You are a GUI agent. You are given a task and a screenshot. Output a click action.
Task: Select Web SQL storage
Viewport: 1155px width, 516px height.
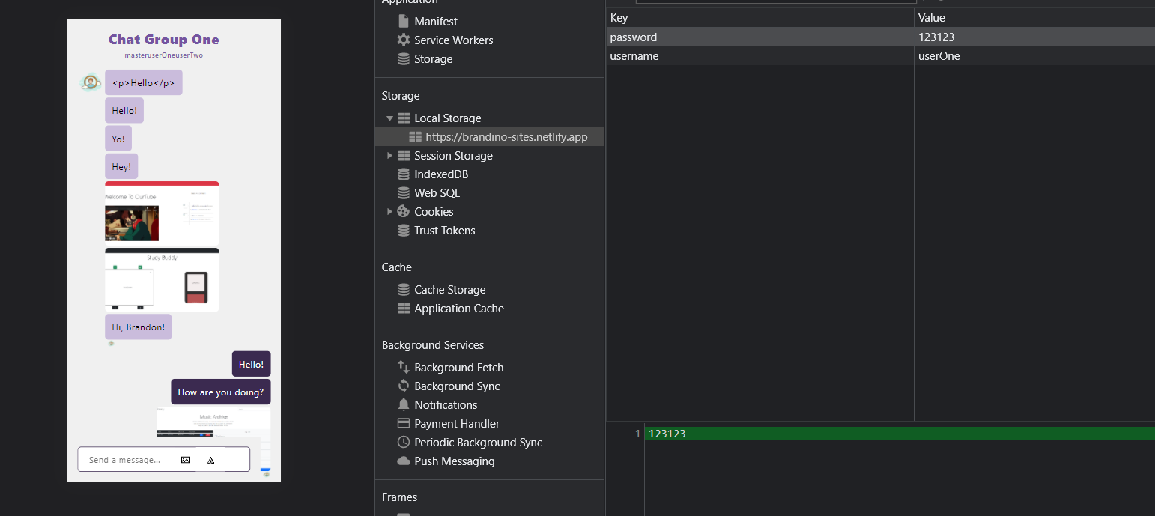tap(436, 192)
